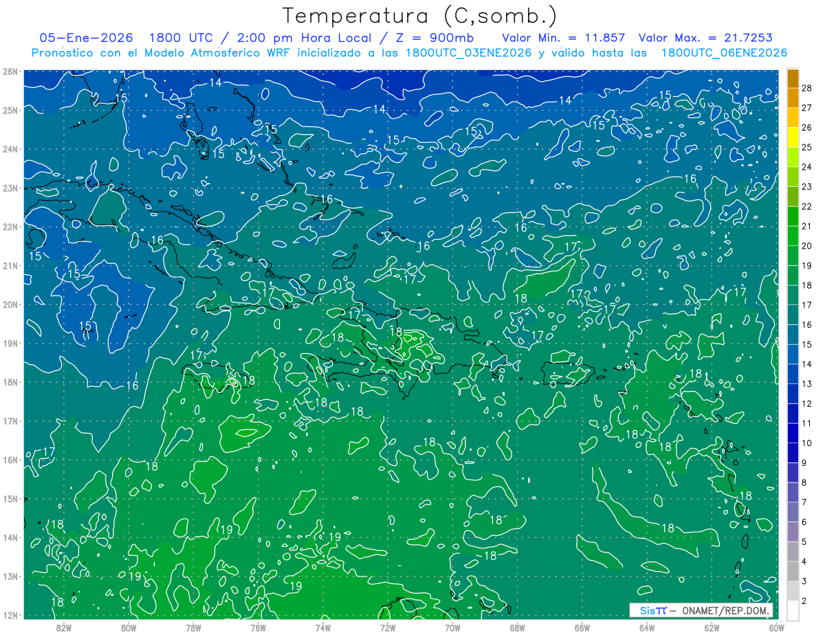Click the 22N latitude label
The height and width of the screenshot is (637, 825).
(x=10, y=227)
